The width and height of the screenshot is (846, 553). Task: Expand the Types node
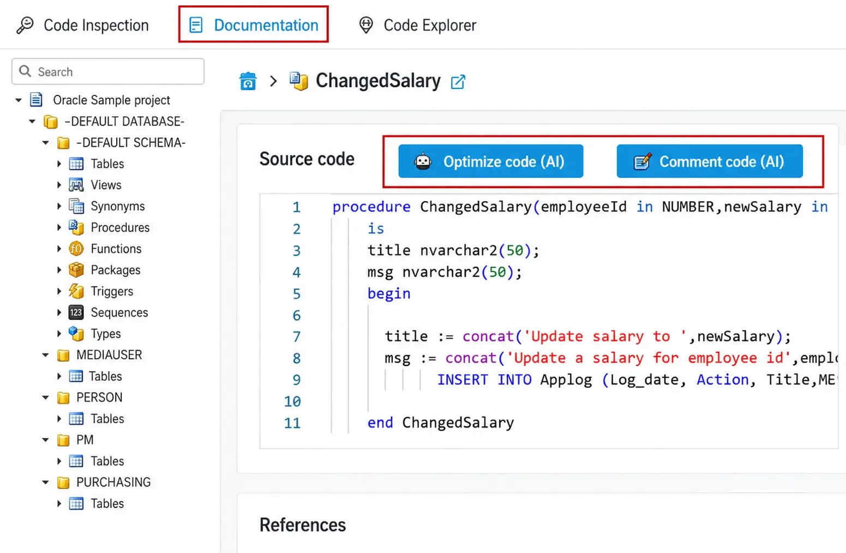[59, 334]
